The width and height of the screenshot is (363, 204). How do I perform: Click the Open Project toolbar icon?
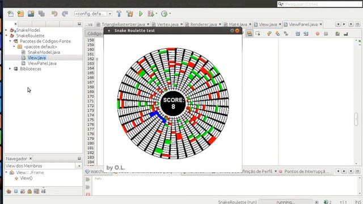[31, 14]
